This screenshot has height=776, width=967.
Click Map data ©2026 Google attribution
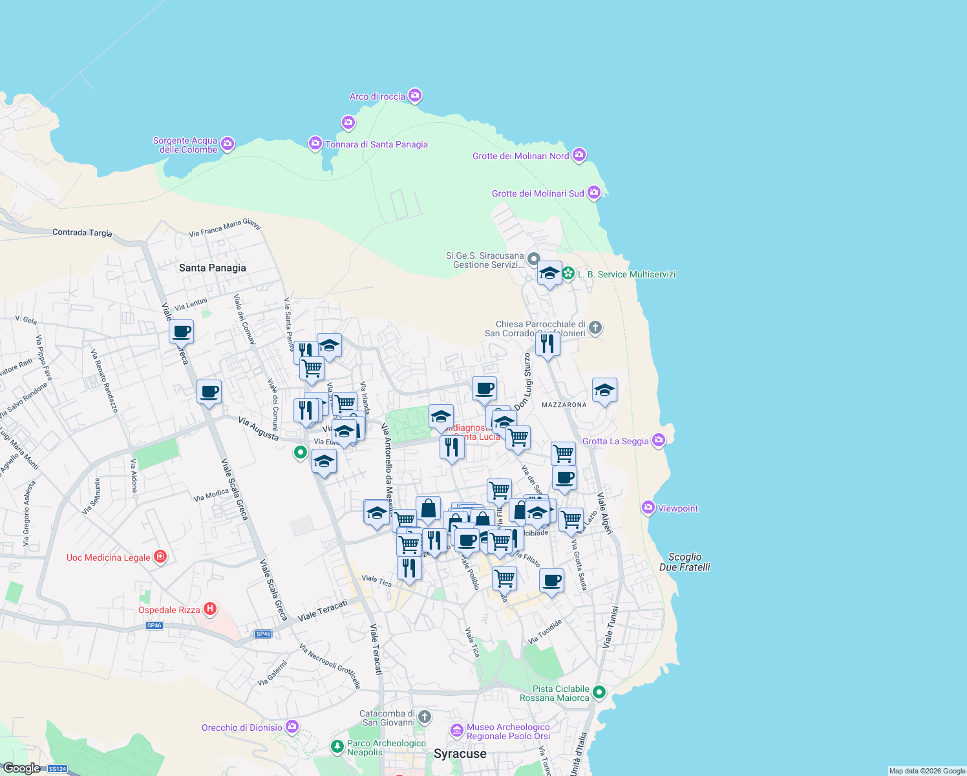[x=927, y=771]
